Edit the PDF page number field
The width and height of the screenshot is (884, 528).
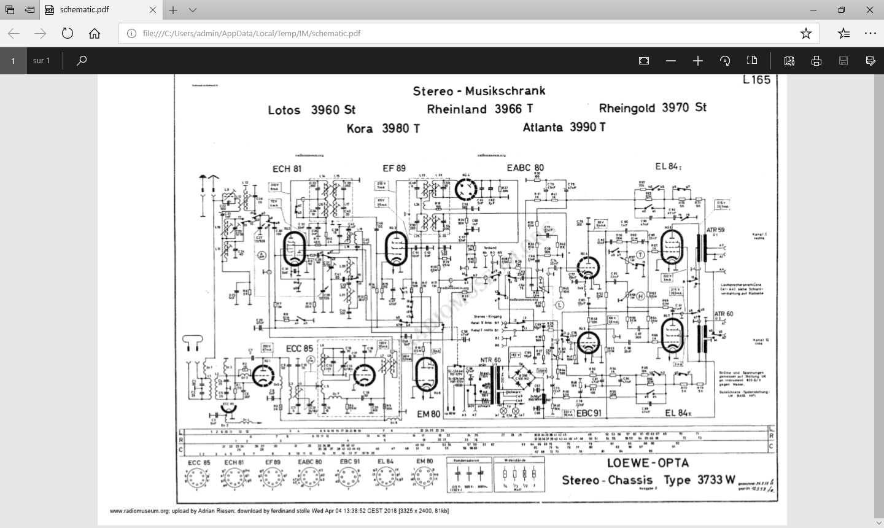coord(13,61)
